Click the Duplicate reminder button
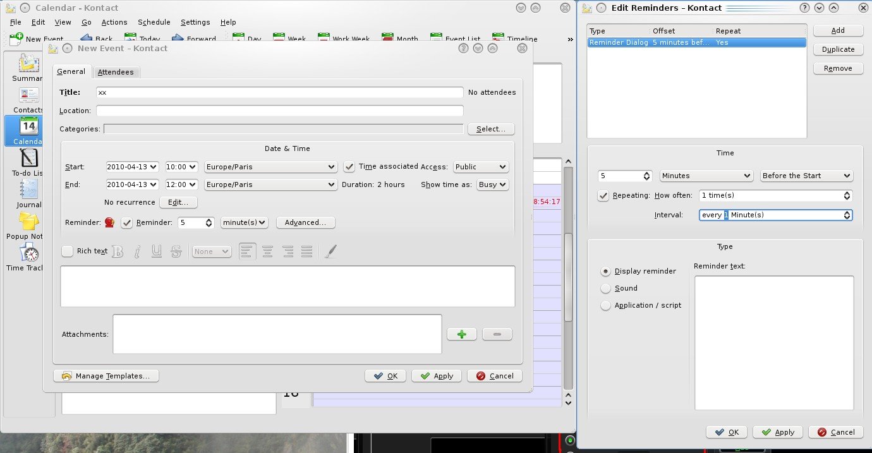This screenshot has width=872, height=453. (x=838, y=49)
